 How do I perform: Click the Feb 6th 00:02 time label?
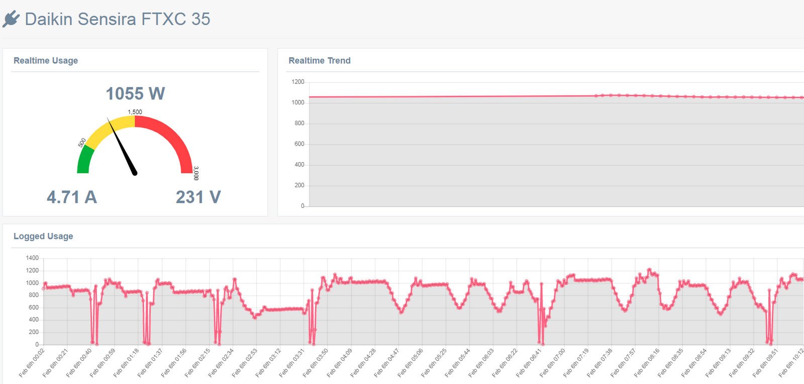point(32,363)
